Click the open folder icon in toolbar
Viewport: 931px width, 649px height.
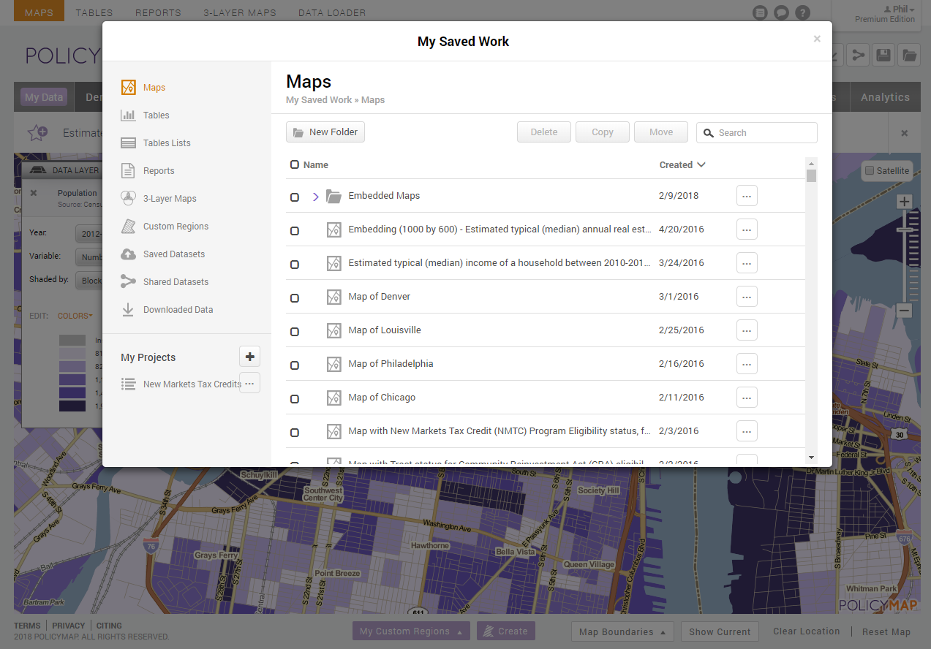click(x=909, y=55)
